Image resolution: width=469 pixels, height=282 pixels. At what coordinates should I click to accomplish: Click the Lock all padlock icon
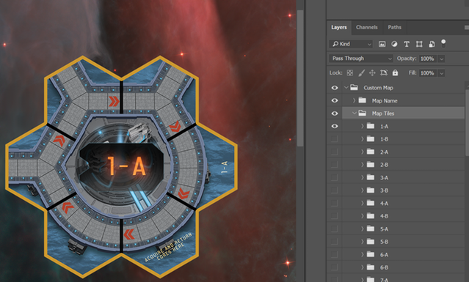[x=395, y=73]
